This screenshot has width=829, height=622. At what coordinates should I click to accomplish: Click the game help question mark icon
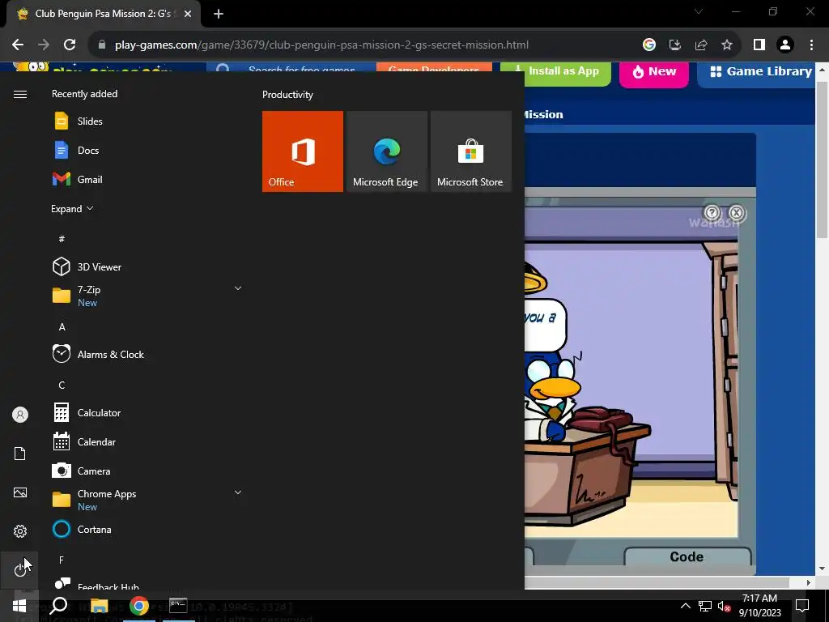click(x=712, y=213)
